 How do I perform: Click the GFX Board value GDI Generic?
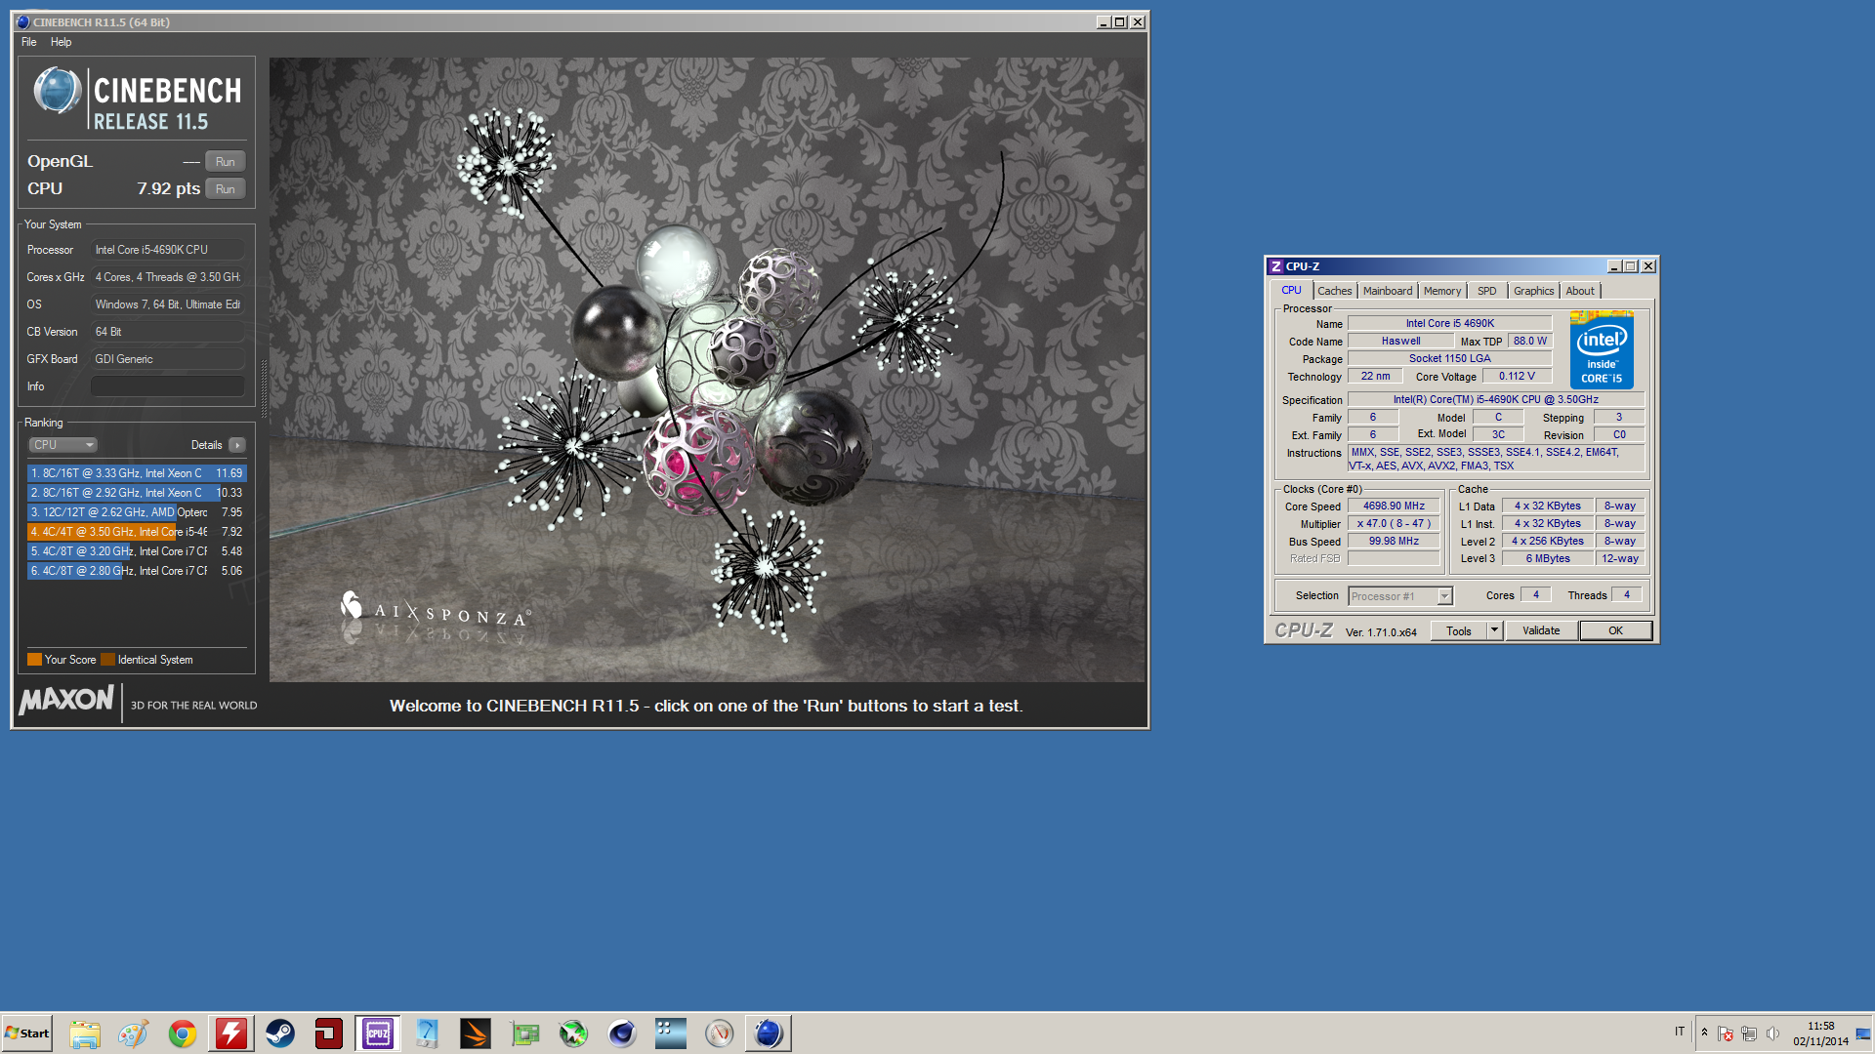click(167, 359)
